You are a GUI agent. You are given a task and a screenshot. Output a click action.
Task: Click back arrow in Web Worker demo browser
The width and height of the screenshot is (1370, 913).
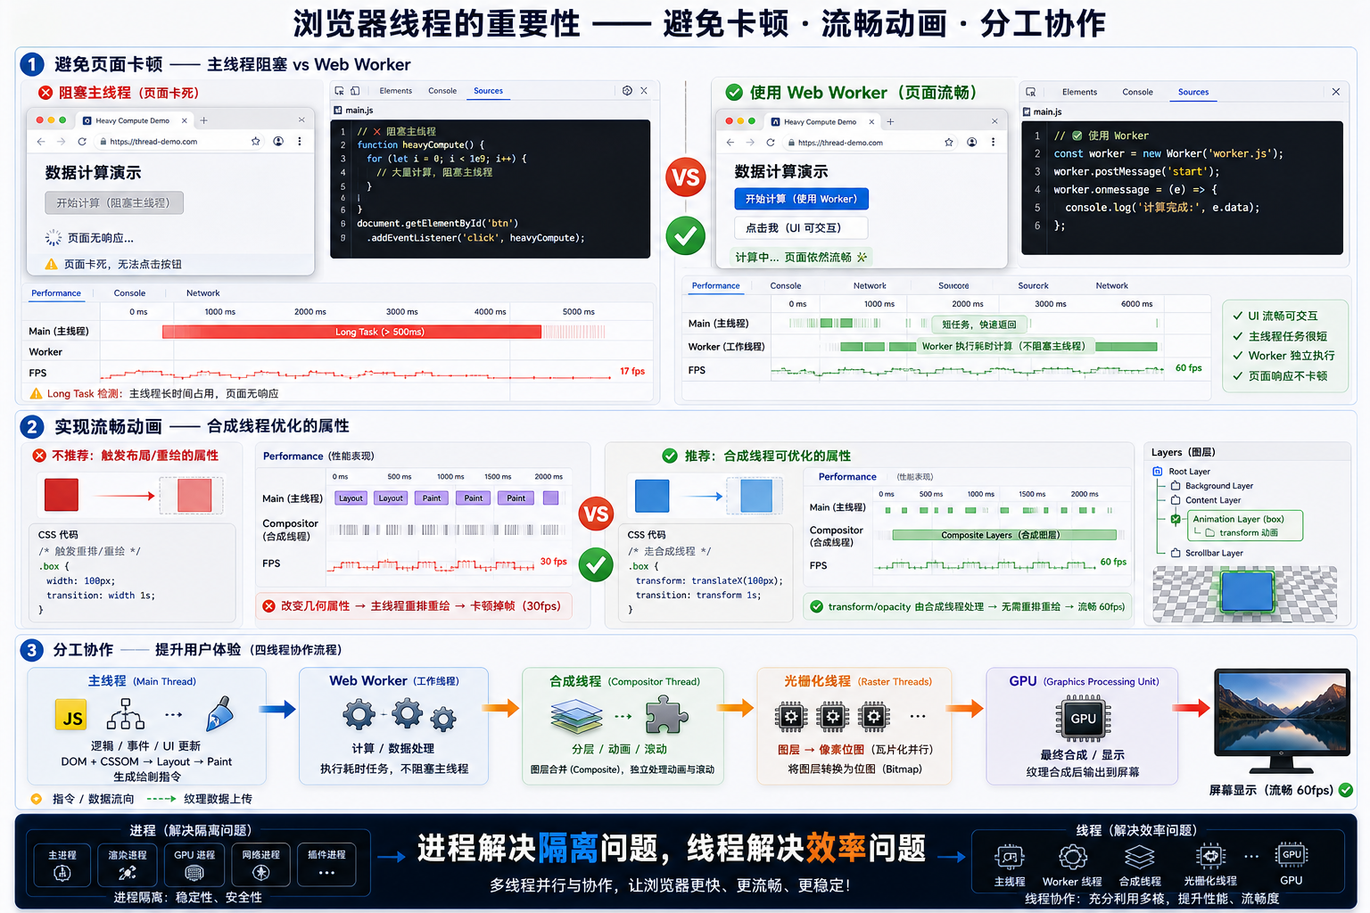coord(730,143)
